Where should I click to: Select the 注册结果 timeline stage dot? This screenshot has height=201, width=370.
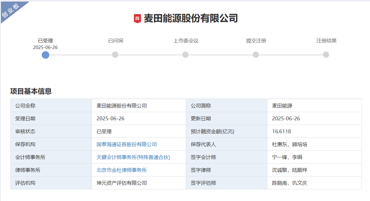coord(326,55)
